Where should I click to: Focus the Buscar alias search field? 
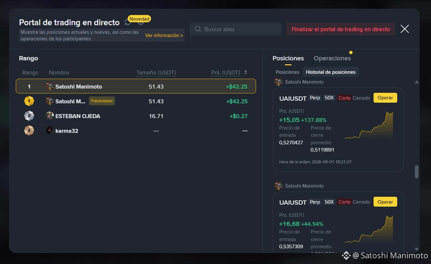point(235,29)
